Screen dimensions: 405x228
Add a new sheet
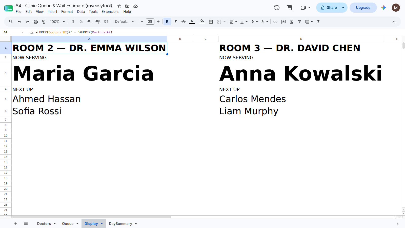(16, 224)
